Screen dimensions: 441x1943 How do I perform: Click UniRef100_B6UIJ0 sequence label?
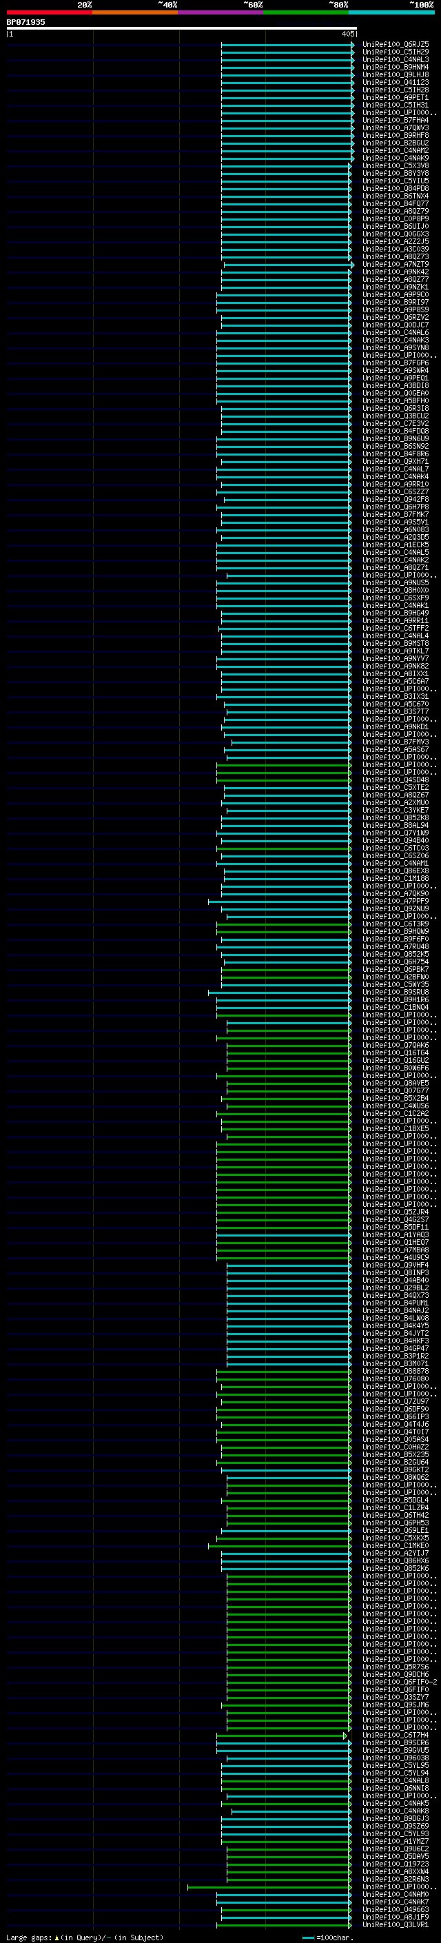point(396,226)
